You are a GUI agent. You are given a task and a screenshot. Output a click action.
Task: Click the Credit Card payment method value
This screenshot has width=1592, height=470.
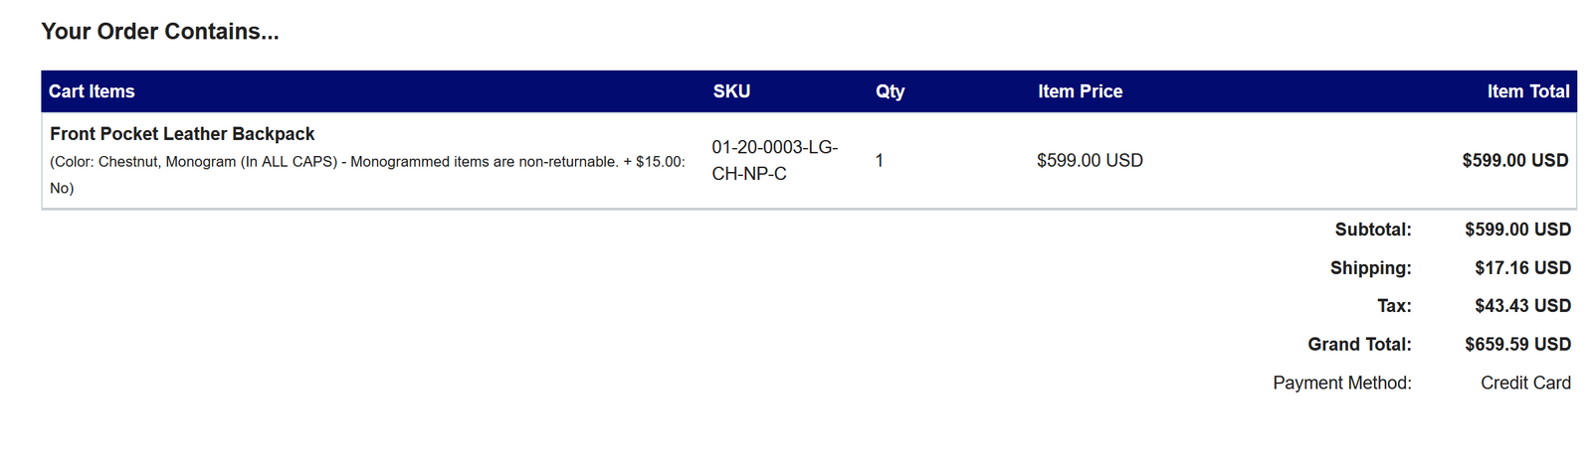[x=1525, y=384]
